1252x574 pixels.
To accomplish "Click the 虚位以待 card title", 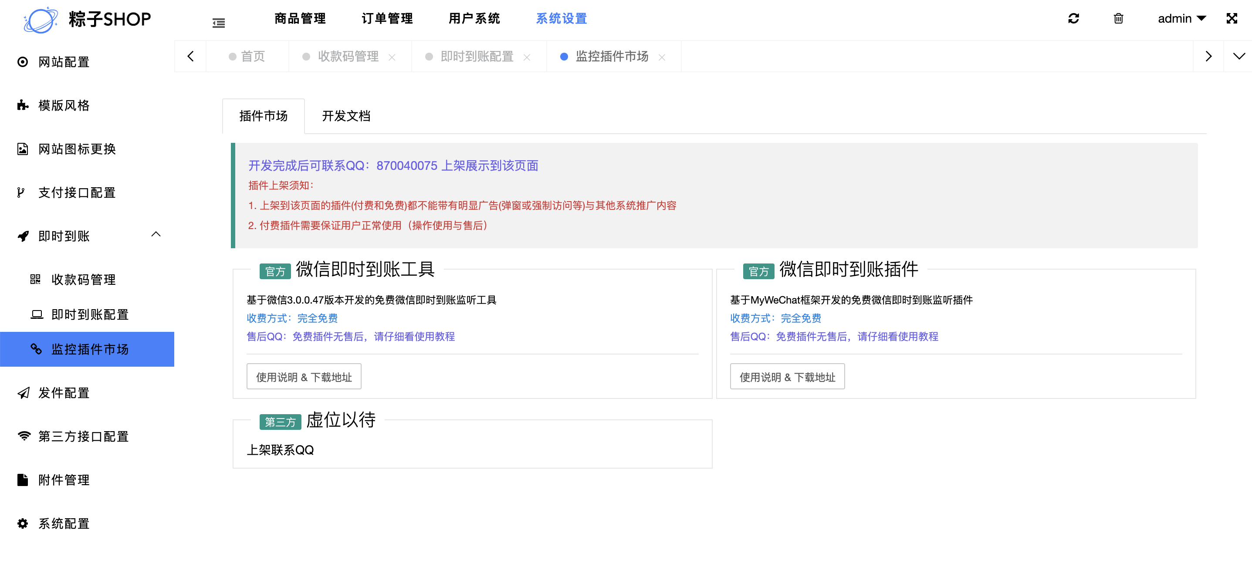I will (341, 420).
